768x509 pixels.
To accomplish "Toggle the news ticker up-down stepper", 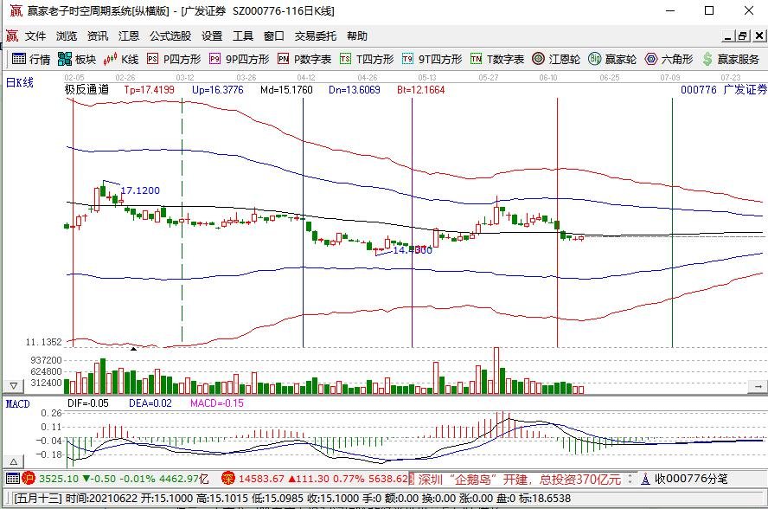I will click(630, 479).
